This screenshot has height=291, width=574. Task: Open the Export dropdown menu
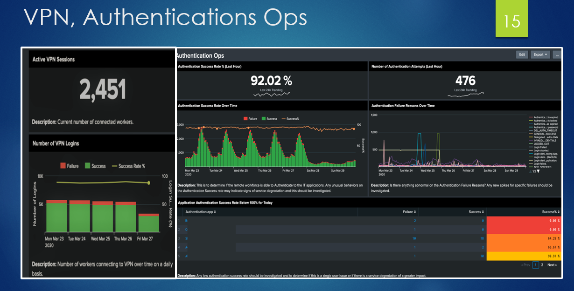point(540,54)
